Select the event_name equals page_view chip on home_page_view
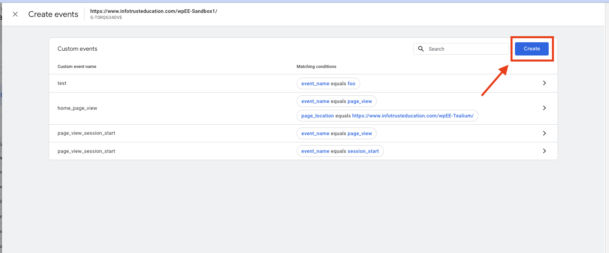The image size is (609, 253). pyautogui.click(x=336, y=101)
